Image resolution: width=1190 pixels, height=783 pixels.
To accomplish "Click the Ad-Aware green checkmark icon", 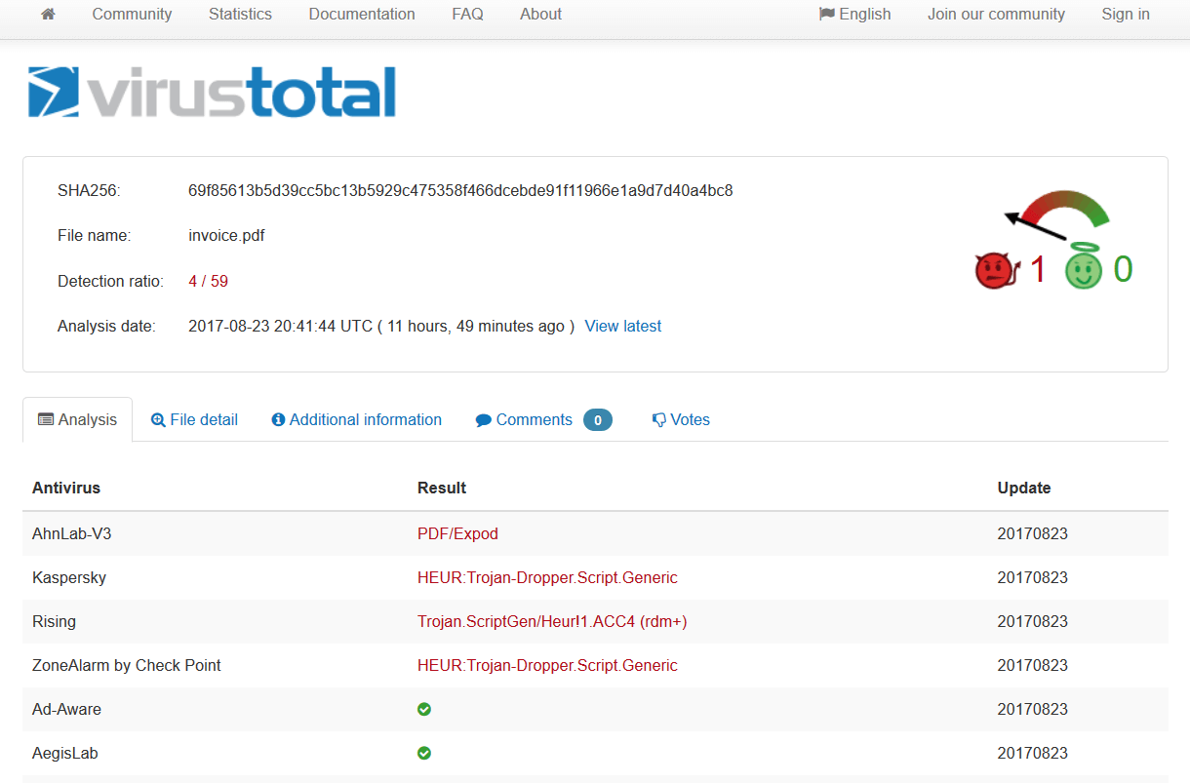I will coord(424,709).
